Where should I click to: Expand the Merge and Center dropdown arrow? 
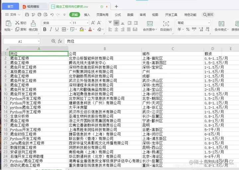(156, 29)
